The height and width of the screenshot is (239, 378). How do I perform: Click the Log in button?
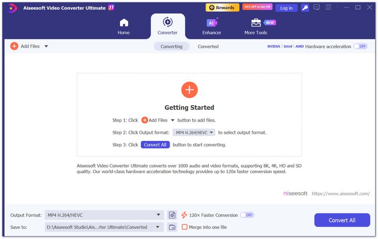tap(286, 8)
